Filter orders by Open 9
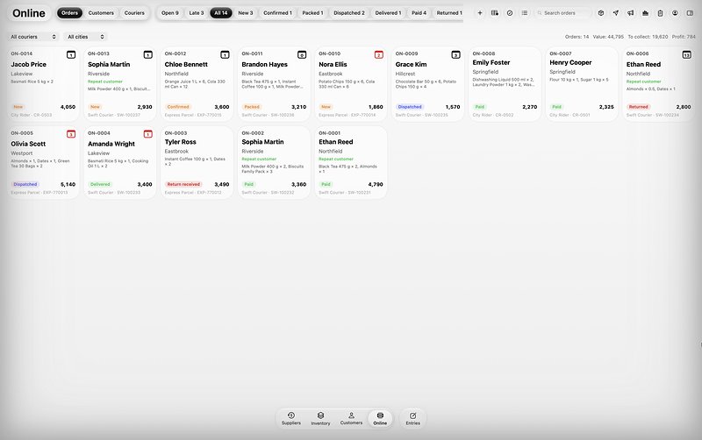 tap(169, 13)
